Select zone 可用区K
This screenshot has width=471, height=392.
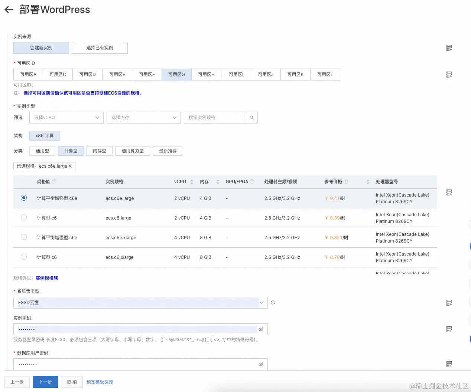296,75
